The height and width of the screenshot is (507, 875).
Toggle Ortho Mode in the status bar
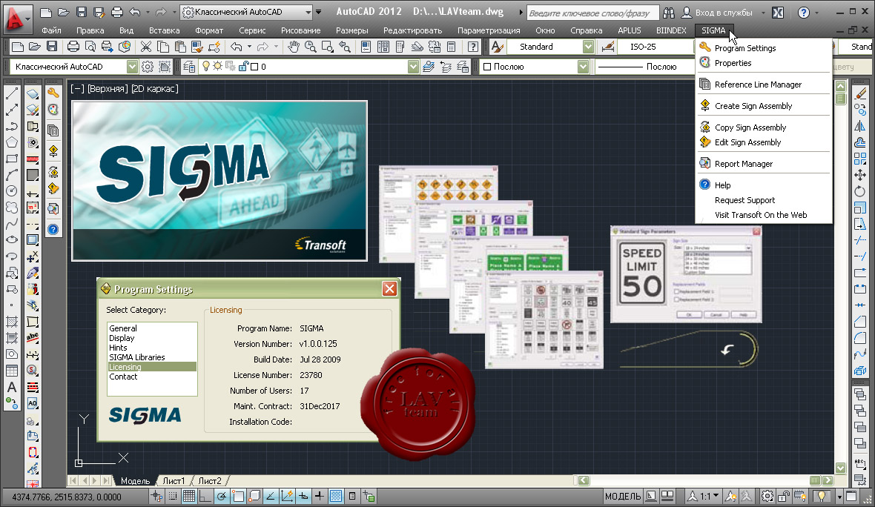coord(205,496)
